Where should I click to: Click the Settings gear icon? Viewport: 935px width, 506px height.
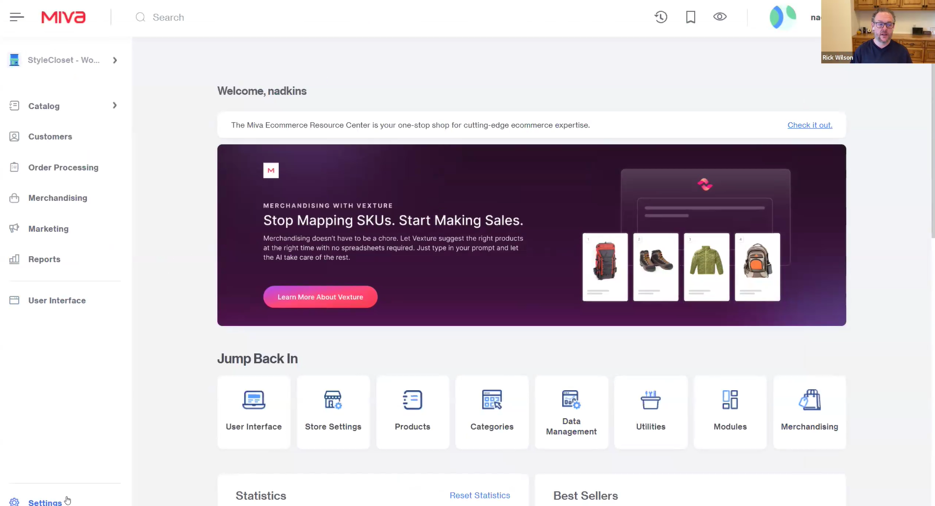click(x=14, y=502)
